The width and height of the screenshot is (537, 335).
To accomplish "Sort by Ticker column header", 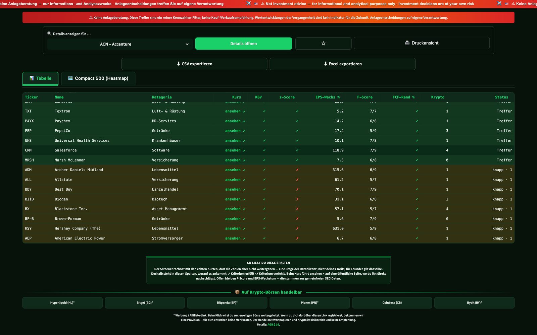I will click(x=32, y=97).
